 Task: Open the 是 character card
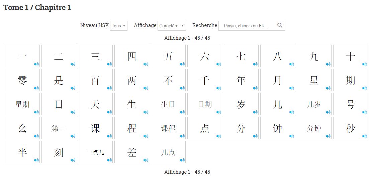pyautogui.click(x=59, y=80)
